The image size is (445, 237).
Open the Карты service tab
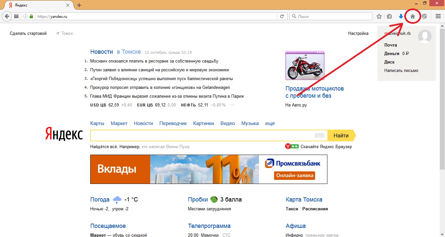tap(97, 123)
